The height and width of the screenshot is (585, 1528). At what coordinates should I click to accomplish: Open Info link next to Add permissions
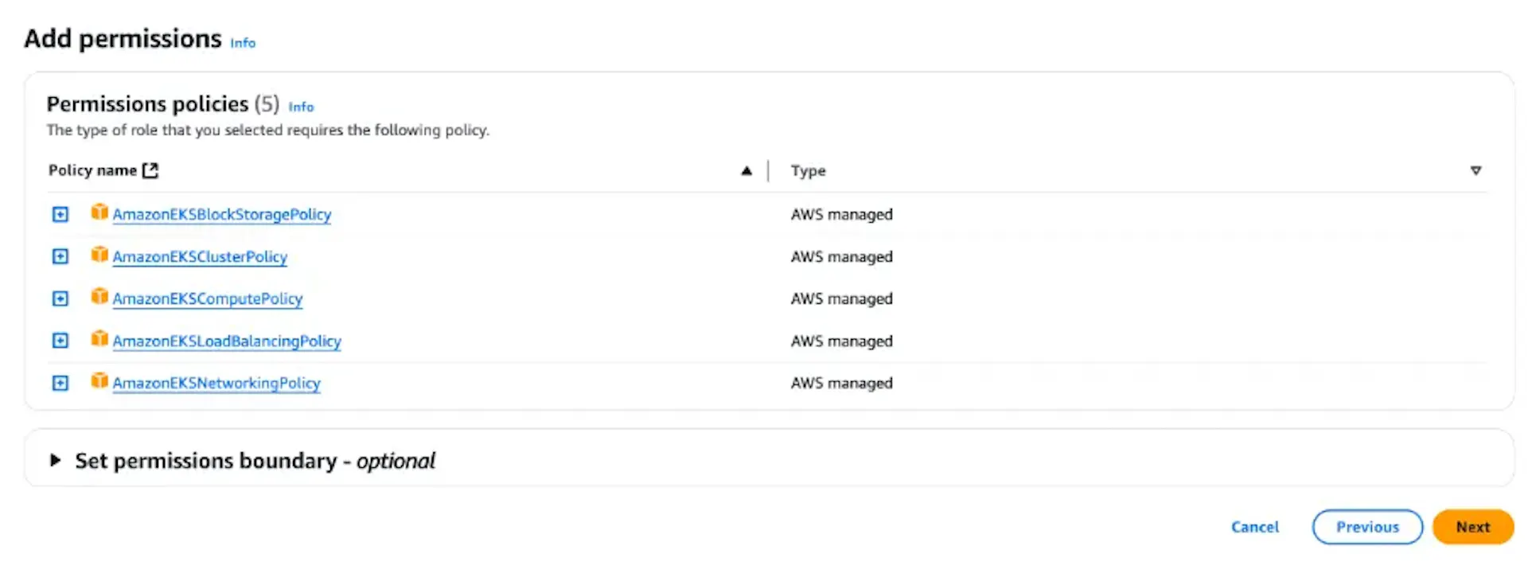pyautogui.click(x=243, y=43)
